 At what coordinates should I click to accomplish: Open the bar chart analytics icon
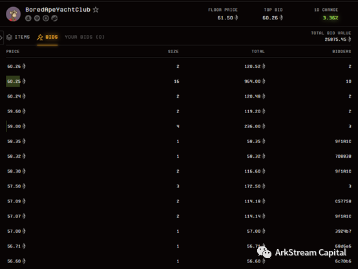coord(54,18)
